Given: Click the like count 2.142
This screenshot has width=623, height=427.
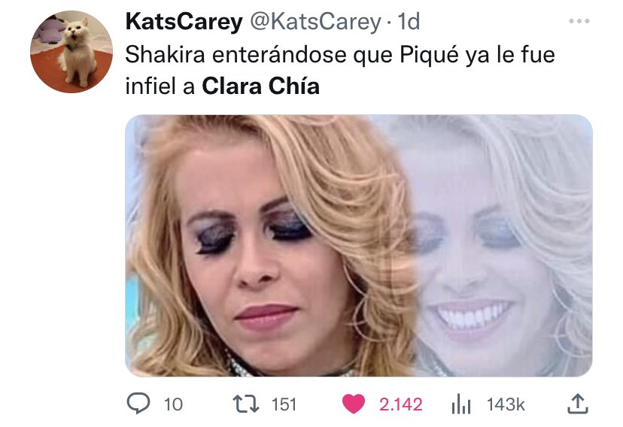Looking at the screenshot, I should (401, 404).
